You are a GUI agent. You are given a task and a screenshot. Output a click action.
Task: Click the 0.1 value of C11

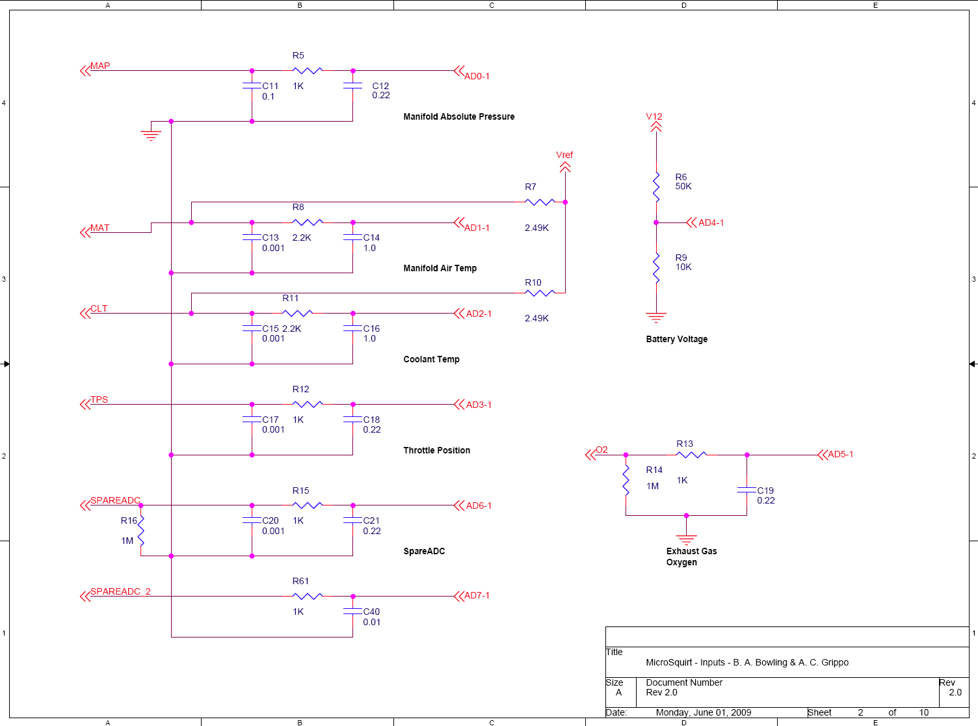pyautogui.click(x=269, y=96)
